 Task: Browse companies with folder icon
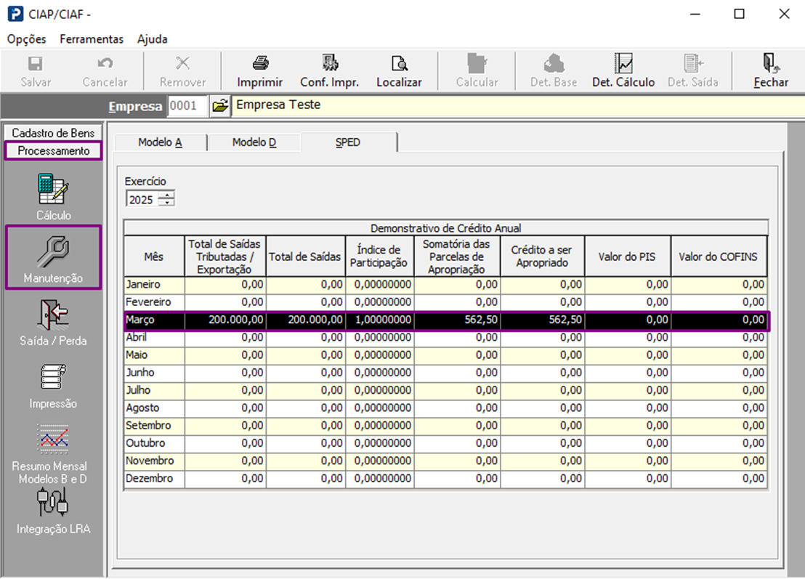tap(220, 106)
